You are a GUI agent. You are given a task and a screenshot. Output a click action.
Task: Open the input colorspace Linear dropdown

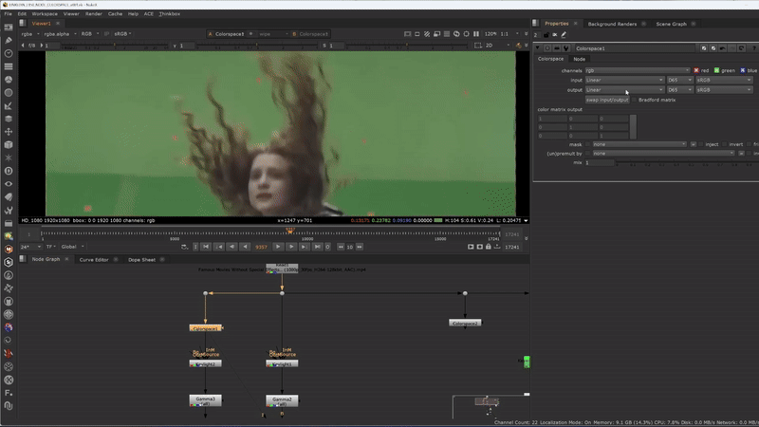point(623,80)
